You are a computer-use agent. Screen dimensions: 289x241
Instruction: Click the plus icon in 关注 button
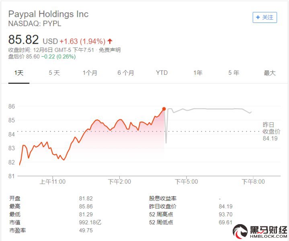tap(258, 17)
